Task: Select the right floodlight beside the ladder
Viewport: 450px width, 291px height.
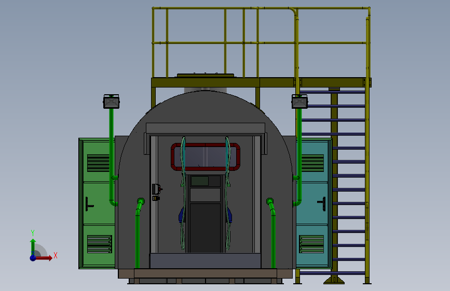Action: click(299, 101)
